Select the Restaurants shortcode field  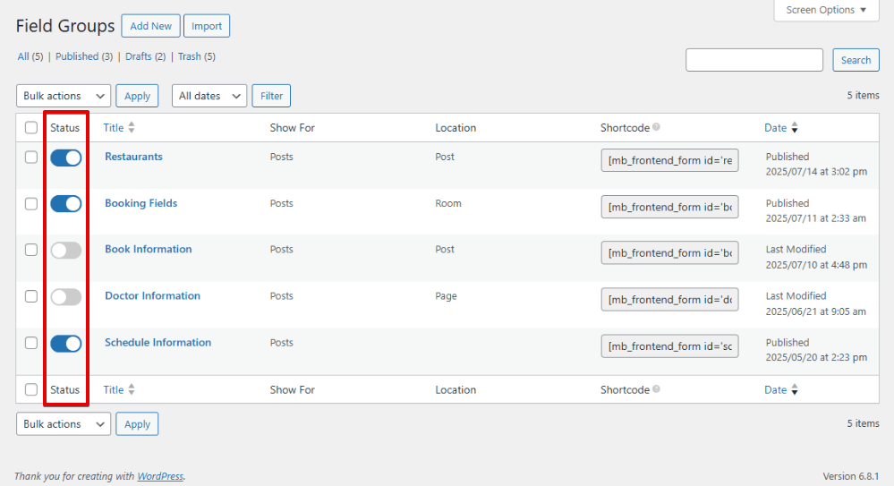point(670,160)
